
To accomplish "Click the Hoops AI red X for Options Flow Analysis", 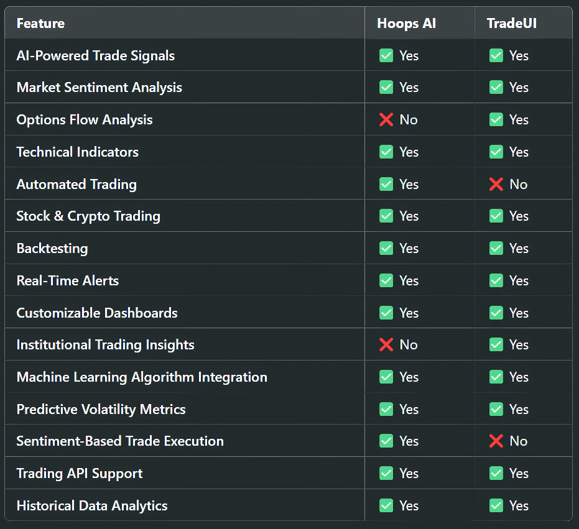I will pos(386,119).
